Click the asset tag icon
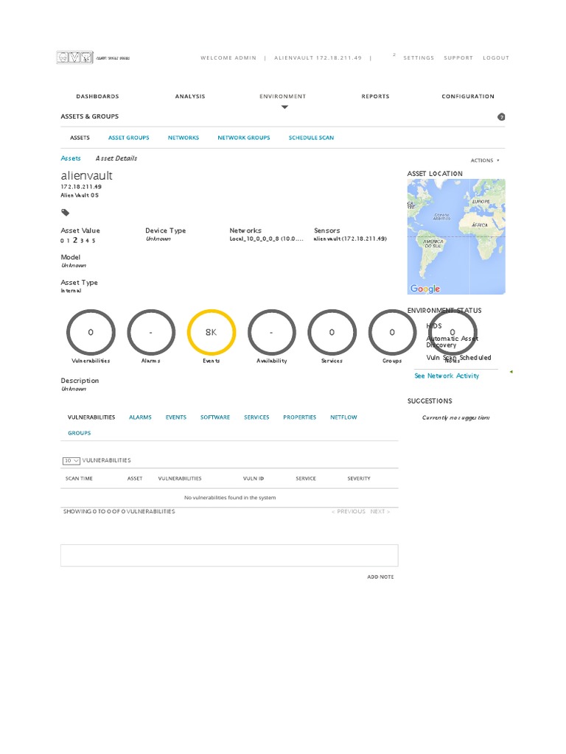 66,213
